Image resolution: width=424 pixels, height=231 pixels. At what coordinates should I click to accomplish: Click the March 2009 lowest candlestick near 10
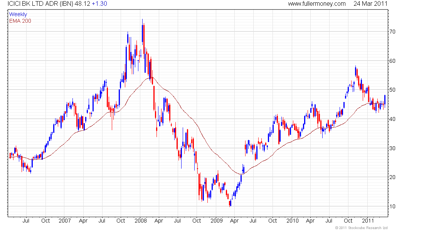pos(230,203)
